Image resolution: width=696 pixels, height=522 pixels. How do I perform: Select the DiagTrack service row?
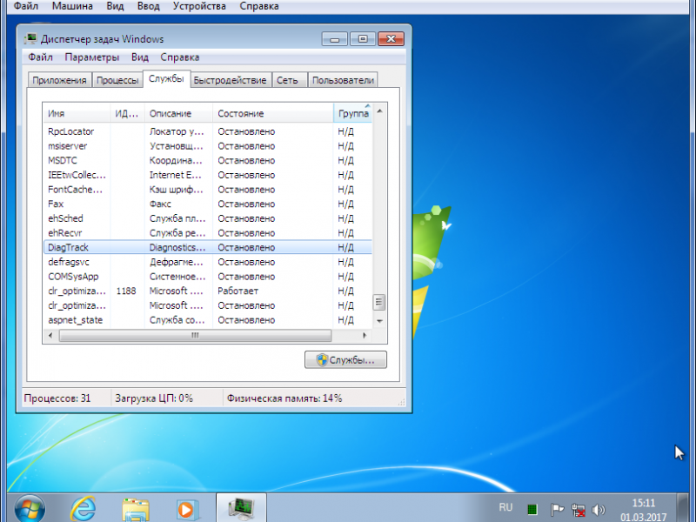point(208,247)
